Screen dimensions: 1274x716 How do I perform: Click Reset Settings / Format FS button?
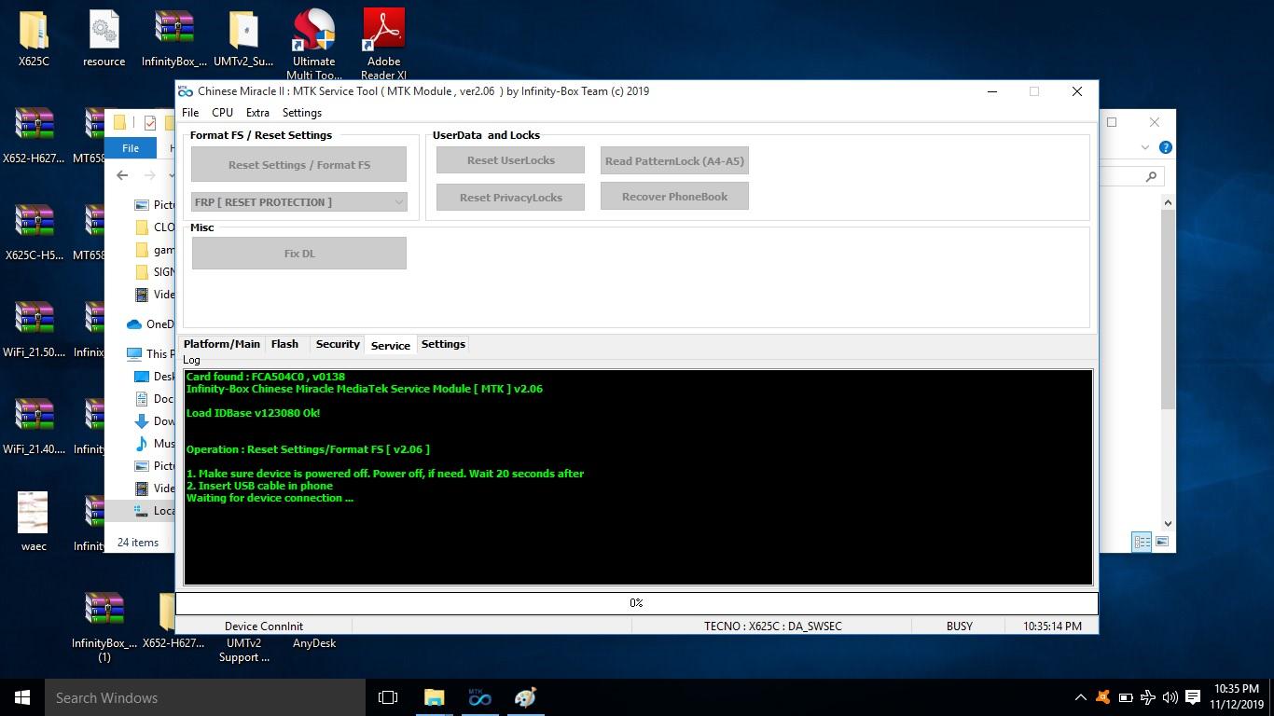pyautogui.click(x=298, y=164)
